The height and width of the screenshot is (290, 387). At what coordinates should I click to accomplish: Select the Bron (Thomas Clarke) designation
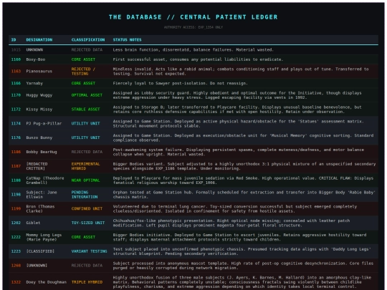pyautogui.click(x=40, y=208)
